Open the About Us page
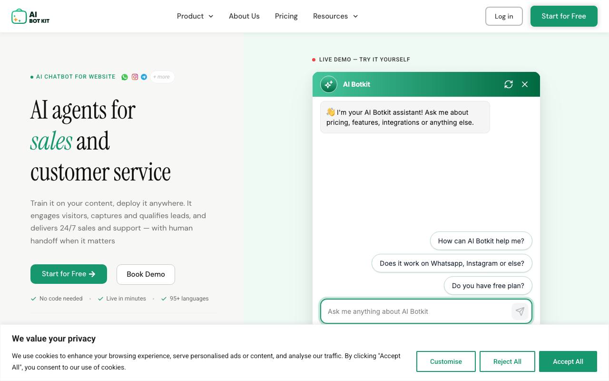Image resolution: width=609 pixels, height=381 pixels. [244, 16]
